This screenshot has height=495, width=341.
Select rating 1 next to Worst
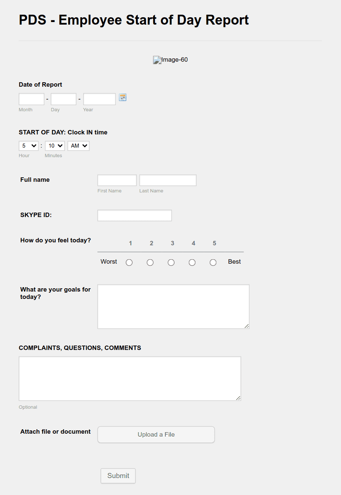point(129,262)
